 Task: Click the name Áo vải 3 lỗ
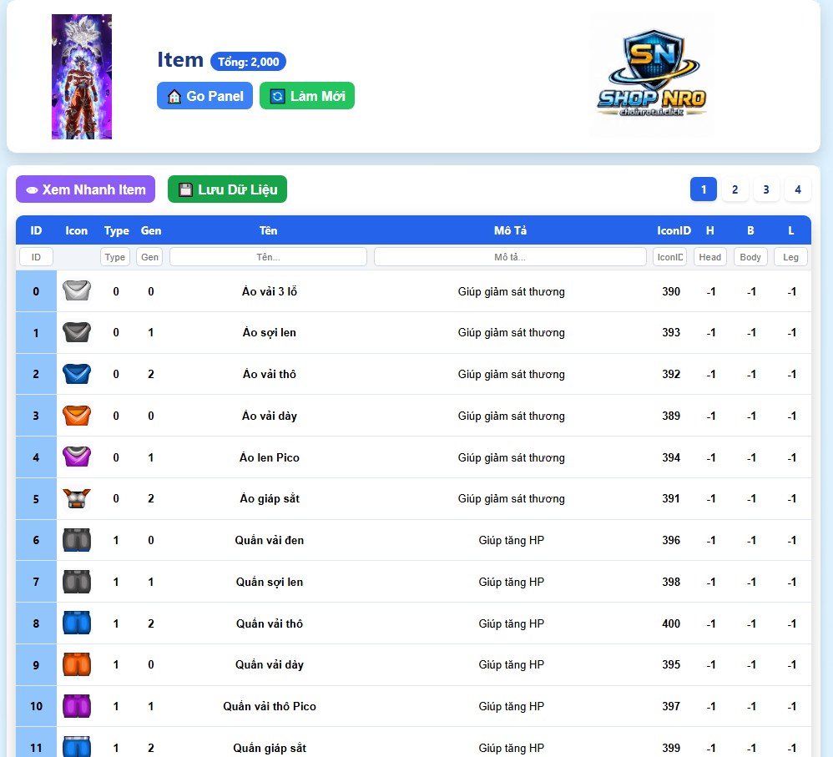point(270,291)
